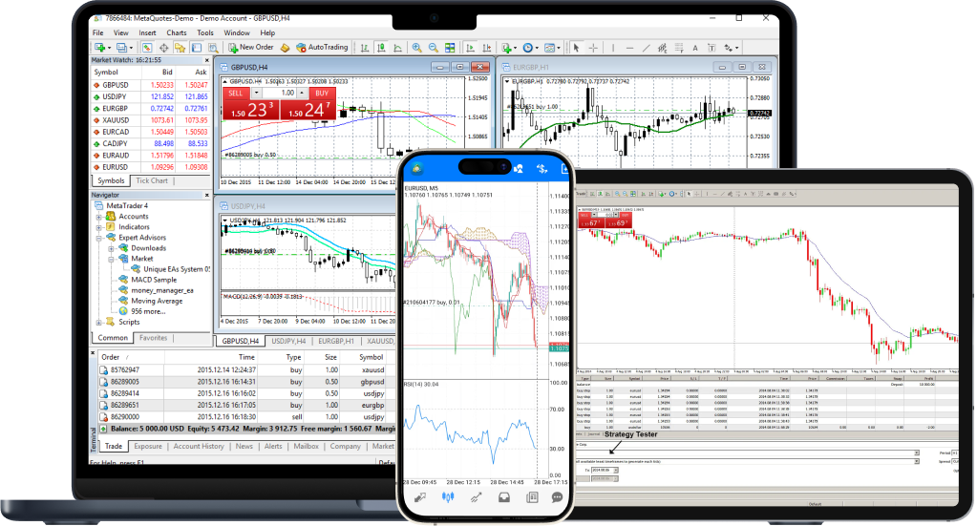Viewport: 977px width, 526px height.
Task: Tap the phone's Quotes arrows icon
Action: click(420, 497)
